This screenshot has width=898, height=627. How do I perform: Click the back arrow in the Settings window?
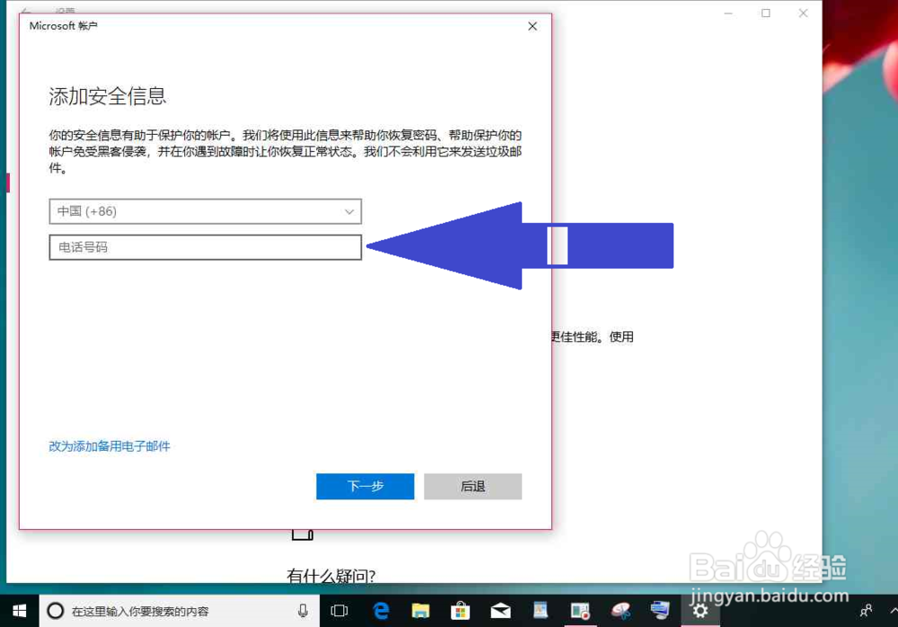point(25,10)
